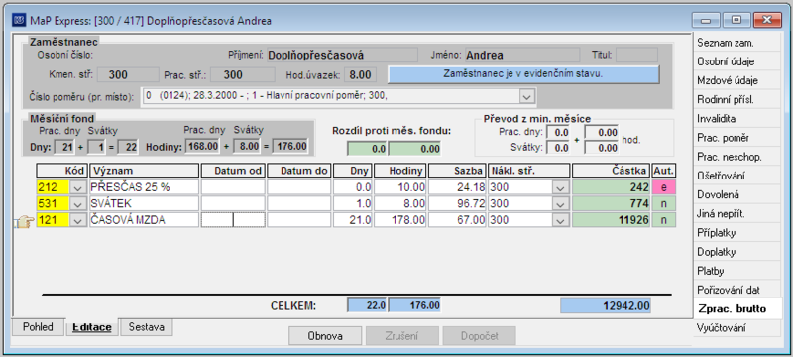Click the Význam column header
The height and width of the screenshot is (357, 793).
click(x=144, y=171)
